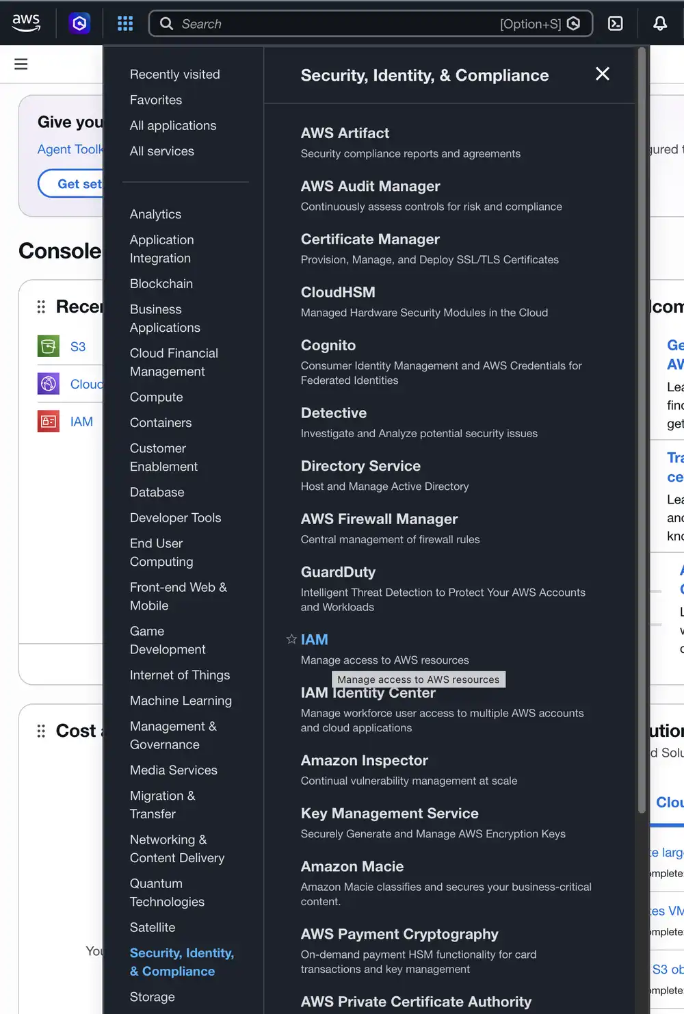Click the Amazon Q icon inside search box

coord(574,24)
